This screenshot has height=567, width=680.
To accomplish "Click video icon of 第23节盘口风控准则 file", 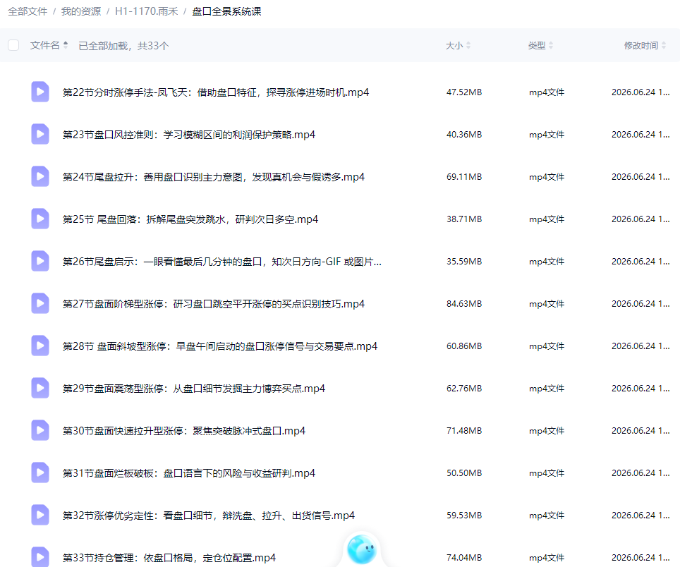I will click(40, 135).
